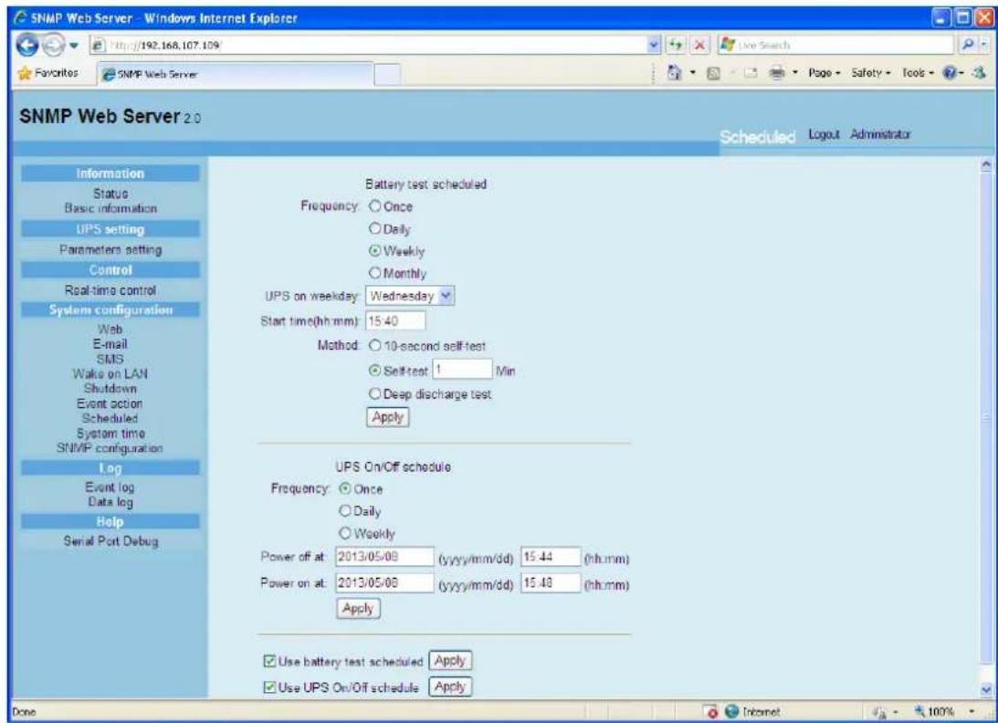
Task: Toggle Use battery test scheduled checkbox
Action: (269, 661)
